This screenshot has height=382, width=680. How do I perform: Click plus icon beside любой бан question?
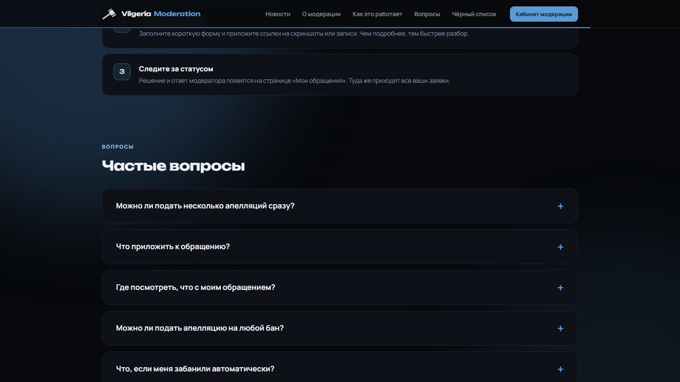pos(560,329)
